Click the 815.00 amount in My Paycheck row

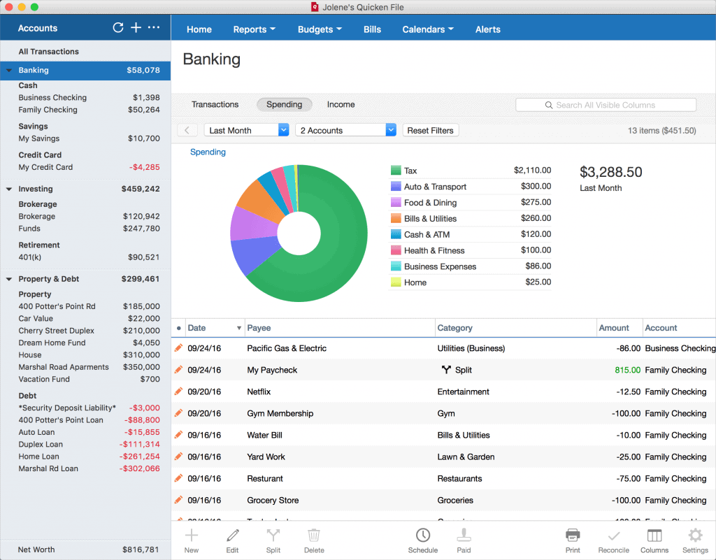coord(627,370)
